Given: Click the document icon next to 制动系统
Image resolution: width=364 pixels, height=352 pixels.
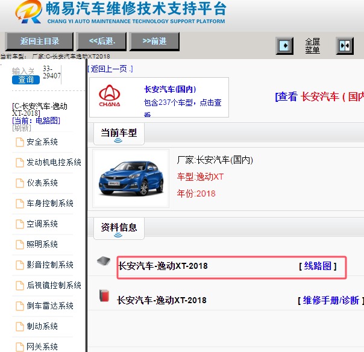Looking at the screenshot, I should point(20,327).
